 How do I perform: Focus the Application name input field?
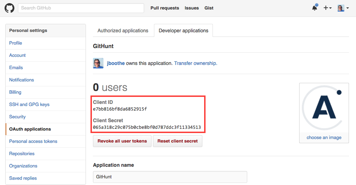pyautogui.click(x=170, y=177)
